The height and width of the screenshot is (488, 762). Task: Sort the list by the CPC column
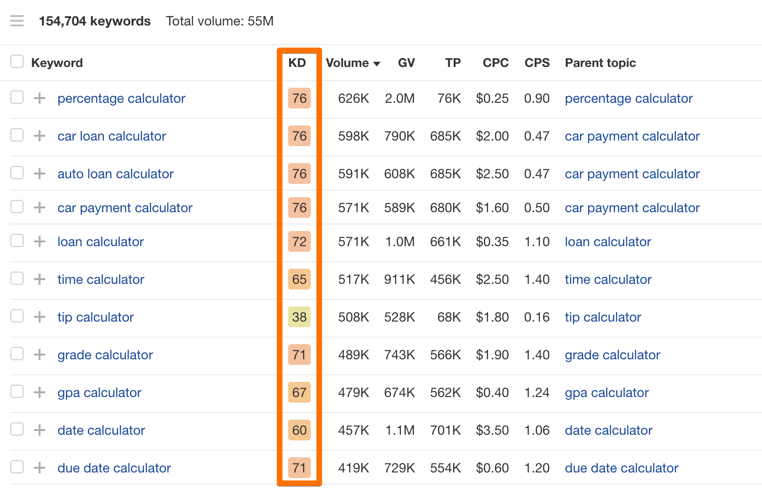pos(495,63)
